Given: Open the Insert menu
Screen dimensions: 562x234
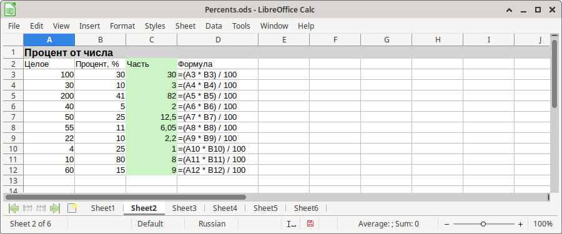Looking at the screenshot, I should 89,26.
